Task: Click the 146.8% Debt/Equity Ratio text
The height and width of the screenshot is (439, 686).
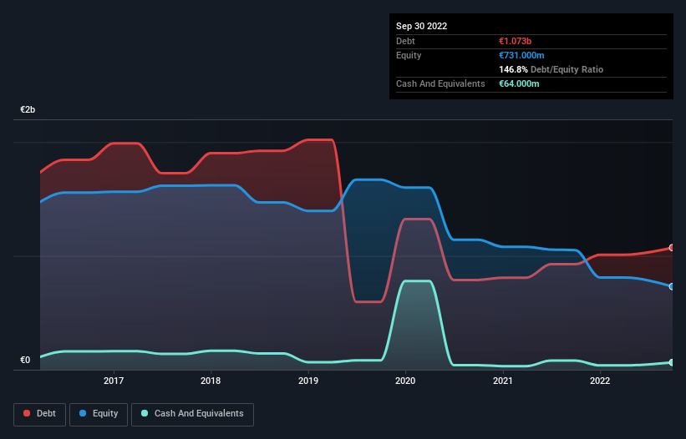Action: tap(551, 69)
